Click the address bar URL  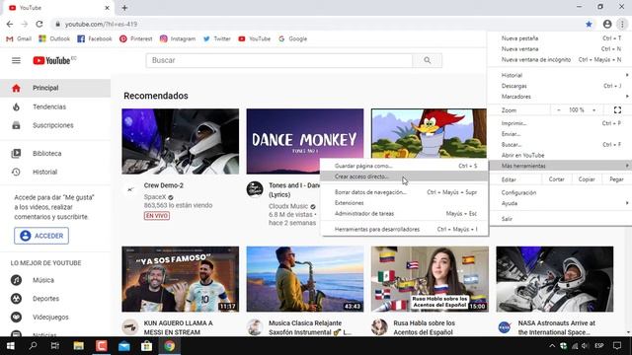click(x=101, y=24)
